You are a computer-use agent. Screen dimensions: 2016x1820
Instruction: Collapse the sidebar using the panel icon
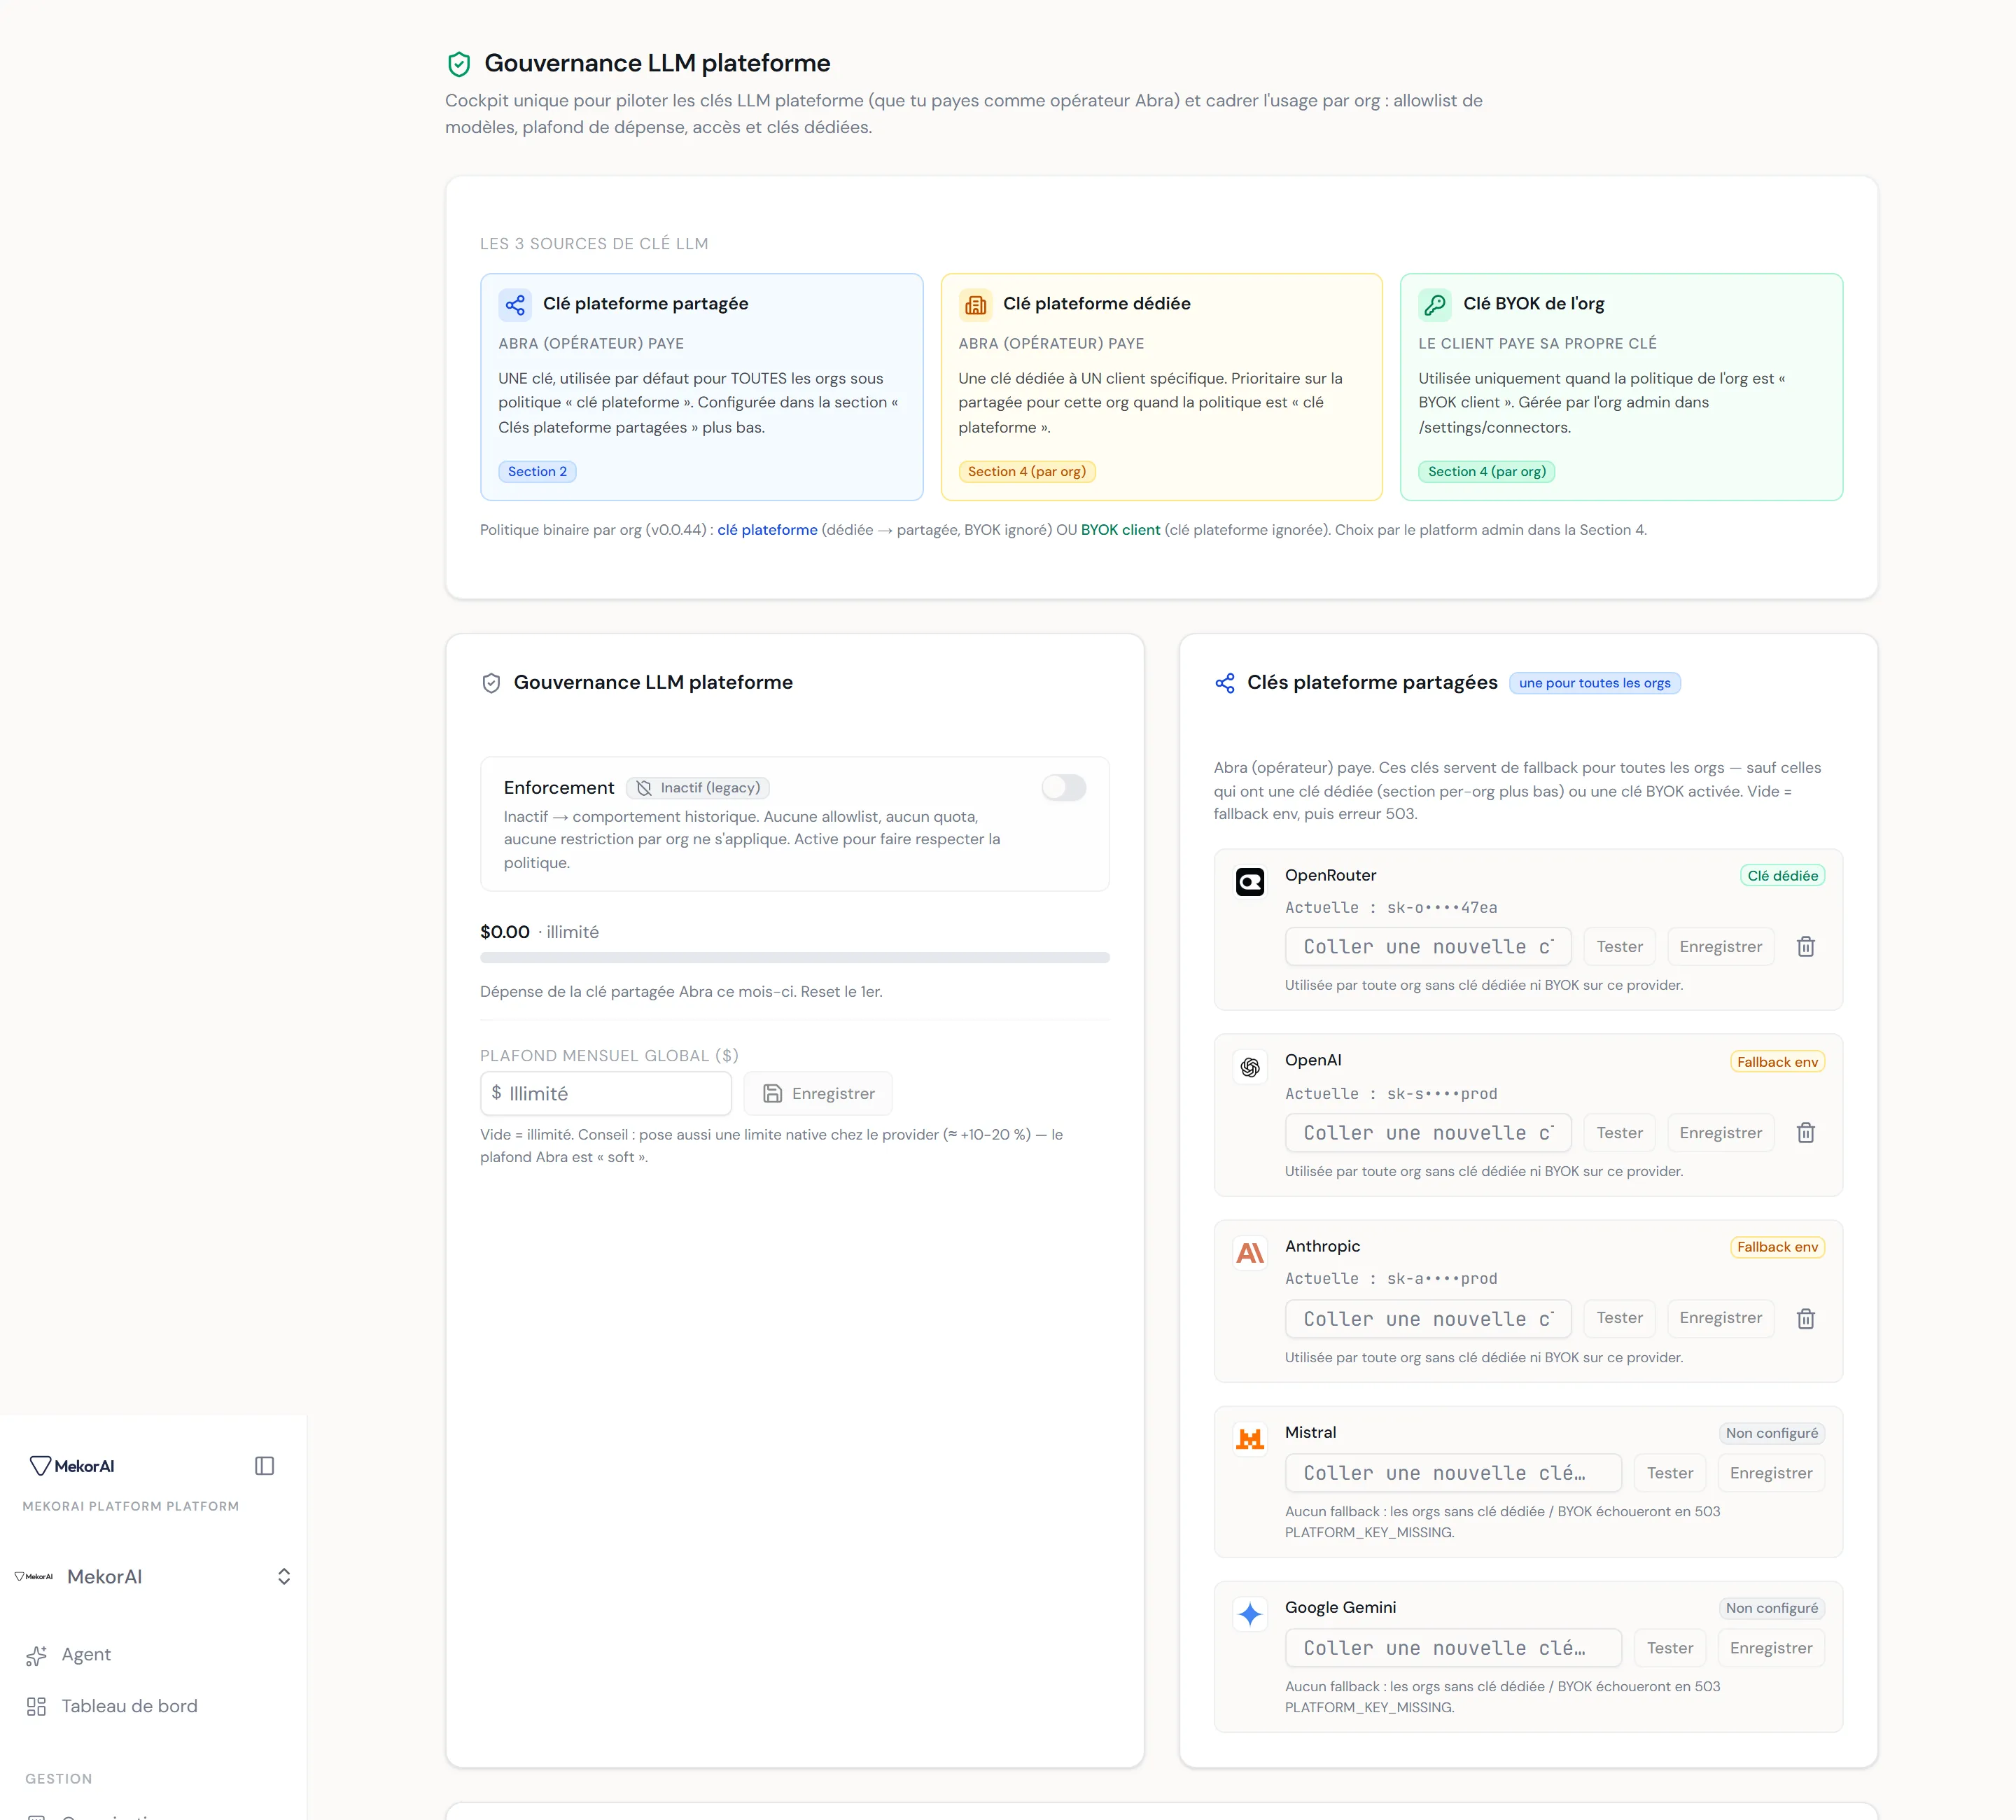coord(265,1466)
